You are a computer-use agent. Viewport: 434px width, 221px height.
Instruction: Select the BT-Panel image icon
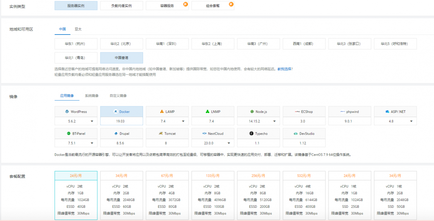pos(69,134)
